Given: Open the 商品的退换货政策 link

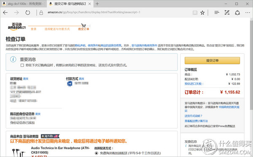Looking at the screenshot, I should pos(111,45).
